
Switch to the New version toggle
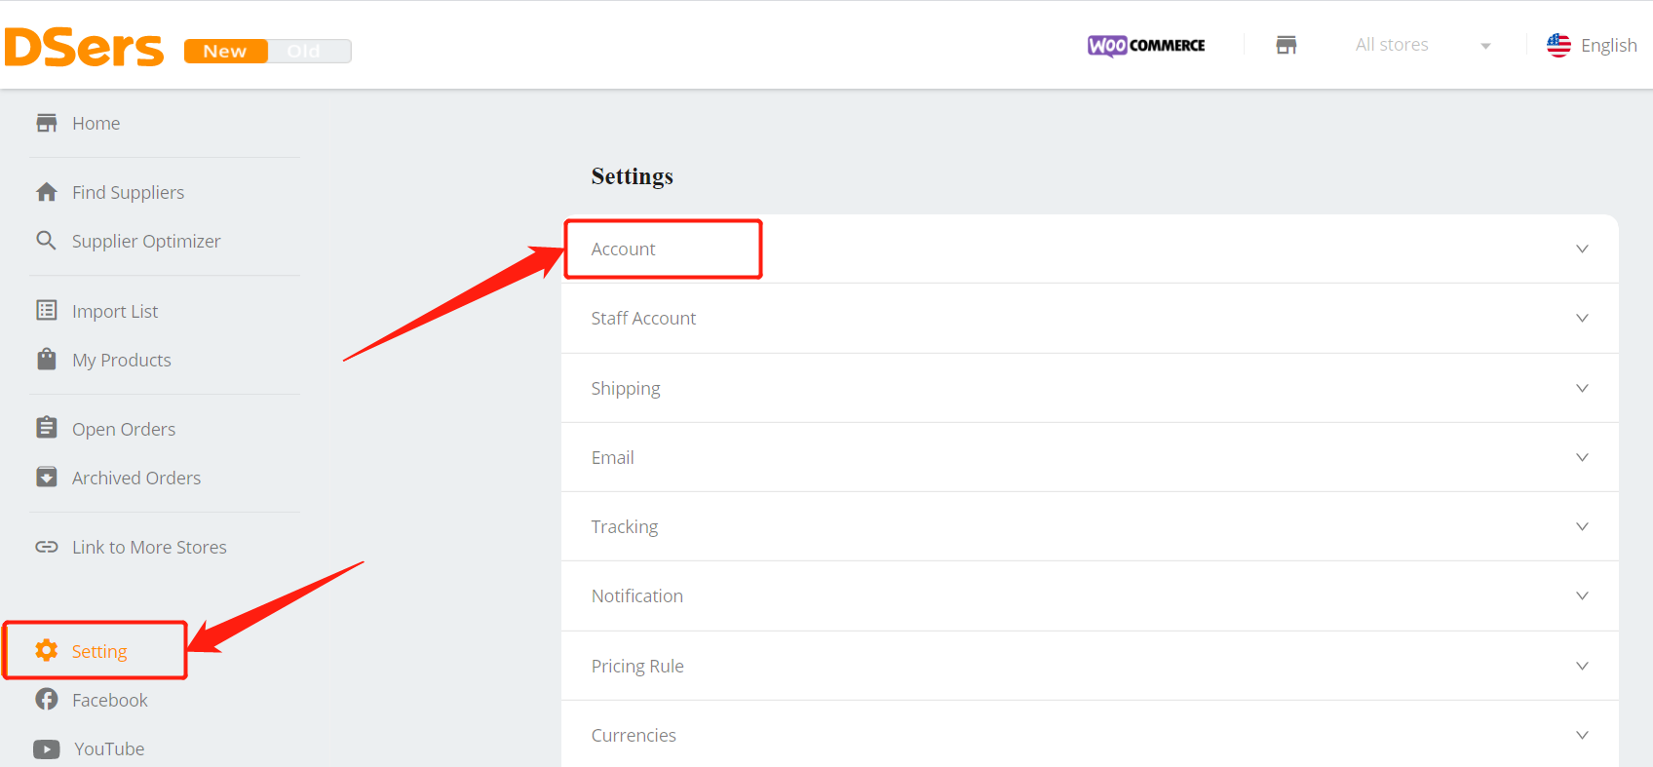225,51
